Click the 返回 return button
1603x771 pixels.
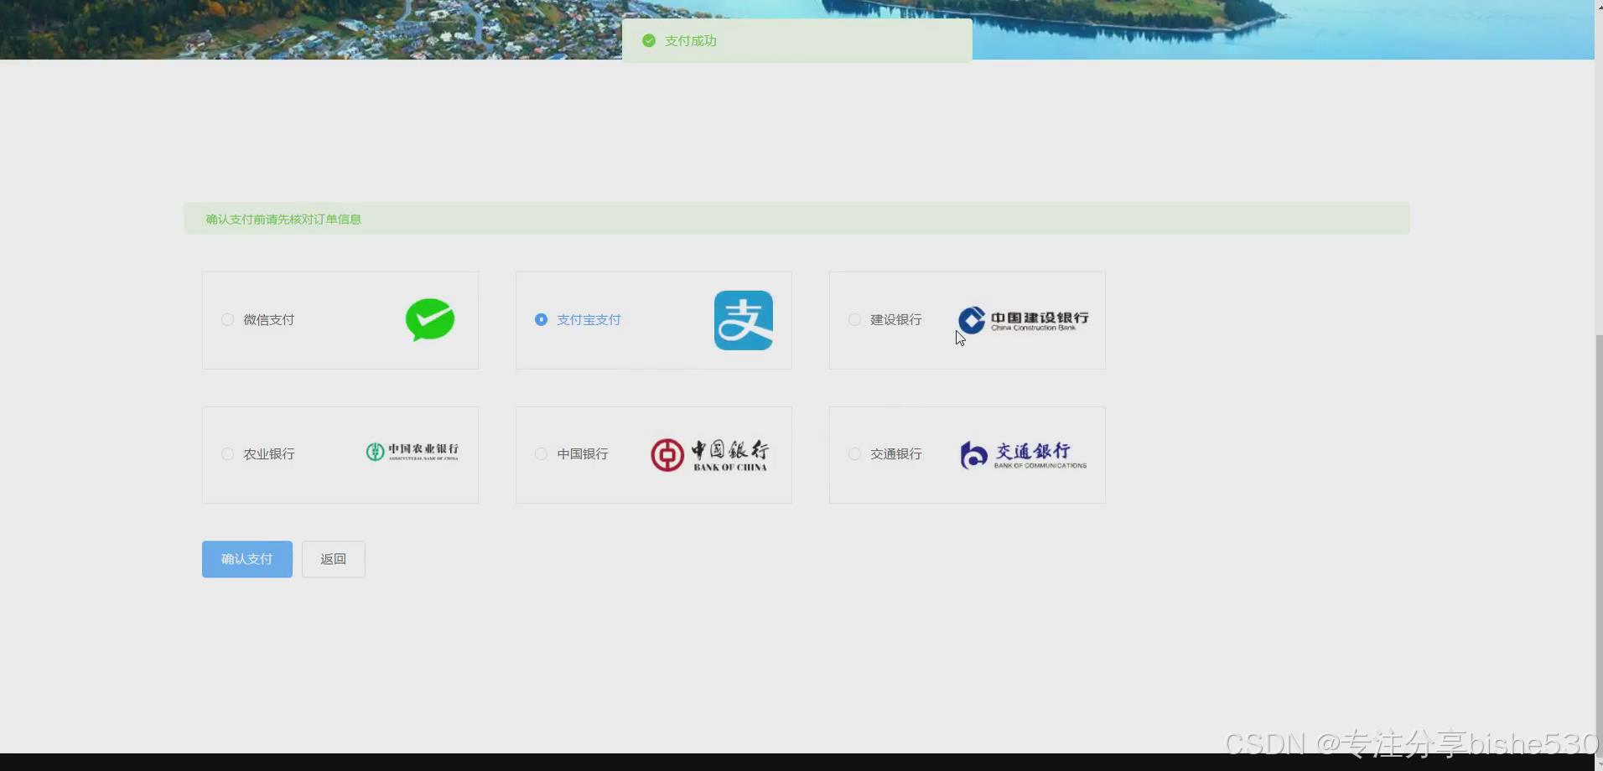click(333, 558)
